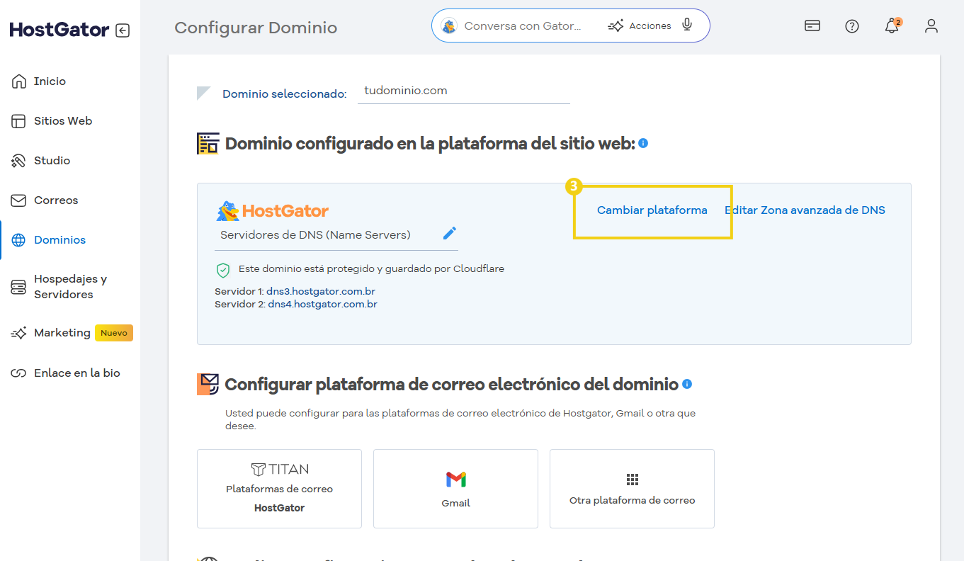Open Editar Zona avanzada de DNS
The image size is (964, 561).
tap(805, 210)
